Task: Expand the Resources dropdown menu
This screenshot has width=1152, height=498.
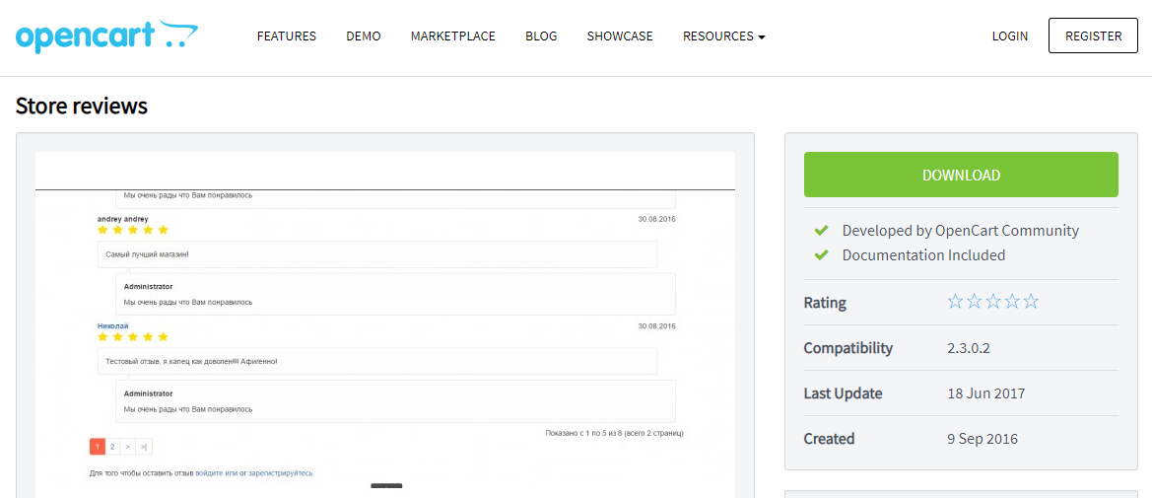Action: click(x=724, y=36)
